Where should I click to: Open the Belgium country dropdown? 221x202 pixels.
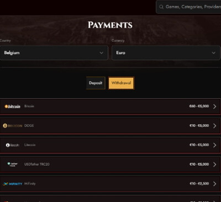[54, 53]
